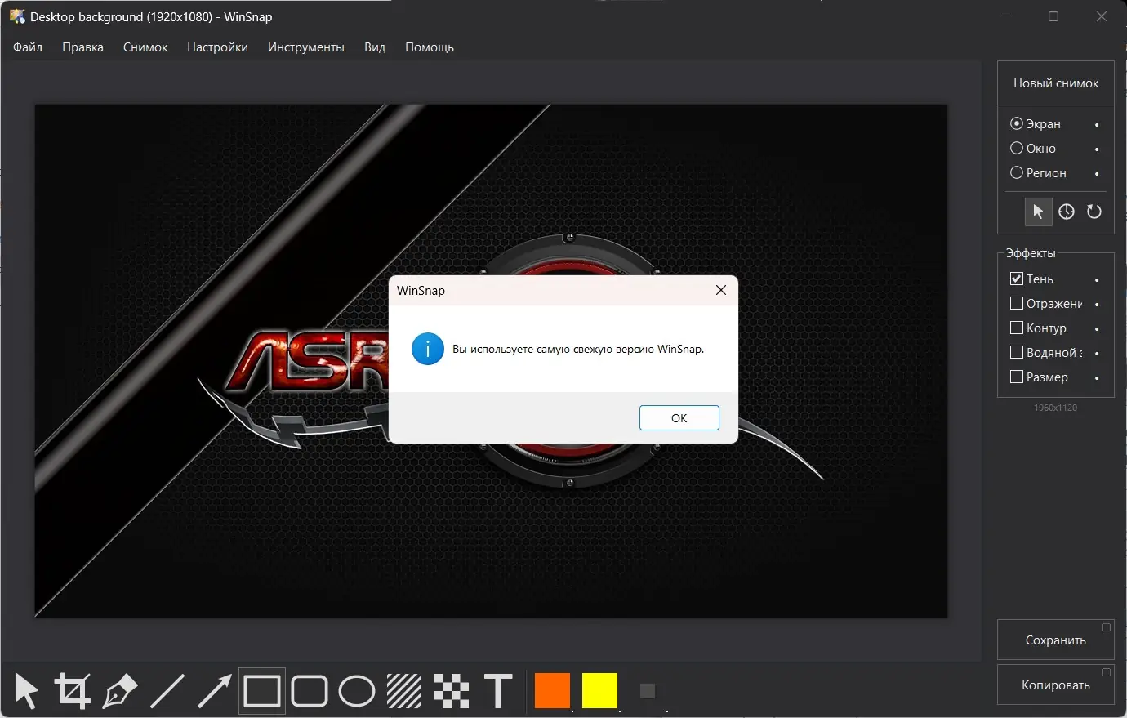Open options dot next to Экран

(x=1097, y=125)
